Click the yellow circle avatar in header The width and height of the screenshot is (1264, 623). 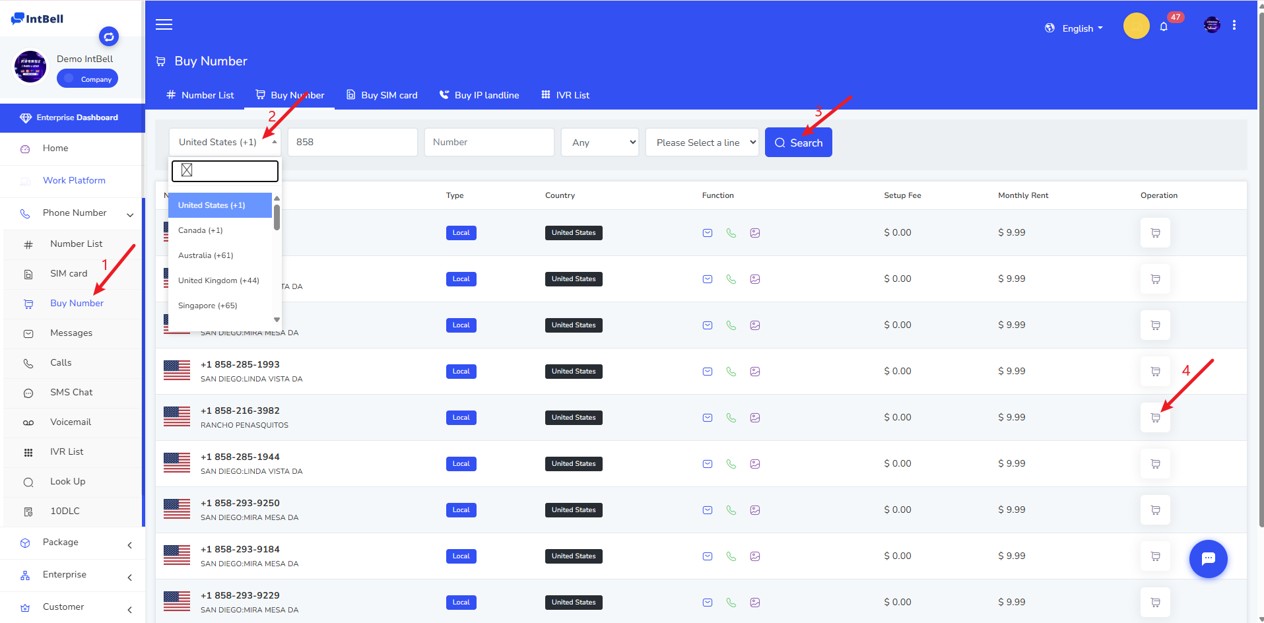(x=1136, y=26)
